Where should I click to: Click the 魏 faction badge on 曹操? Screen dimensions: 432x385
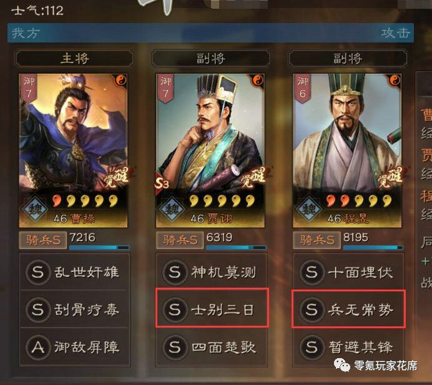(x=35, y=209)
